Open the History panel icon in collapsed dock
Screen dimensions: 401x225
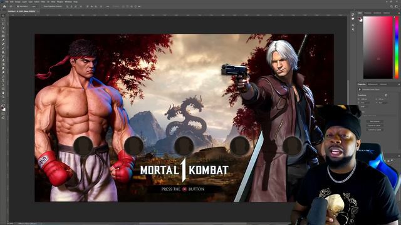point(353,14)
